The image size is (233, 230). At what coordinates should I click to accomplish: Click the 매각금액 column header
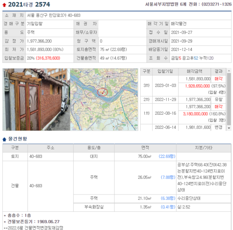194,71
